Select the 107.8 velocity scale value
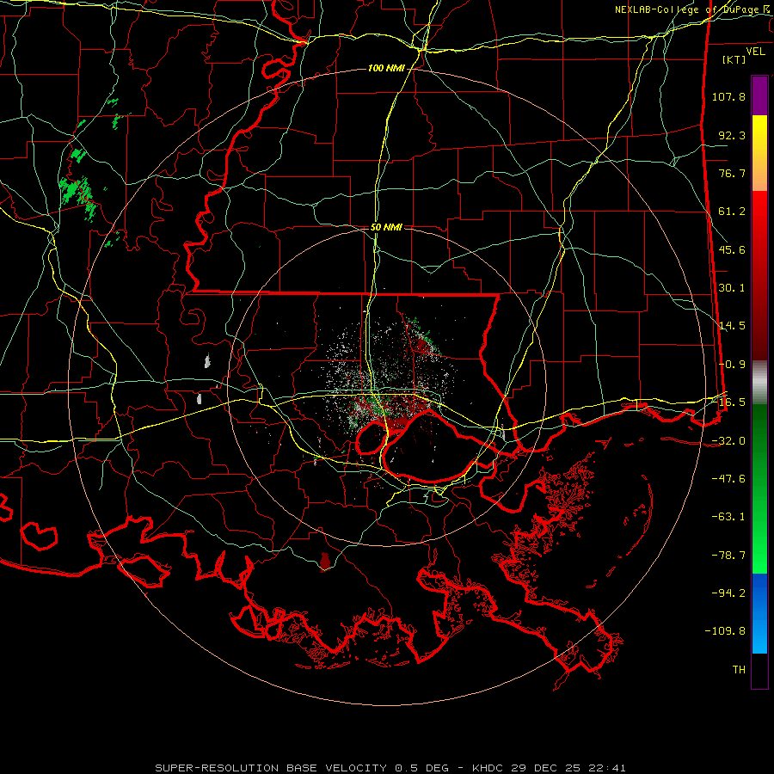 (728, 96)
